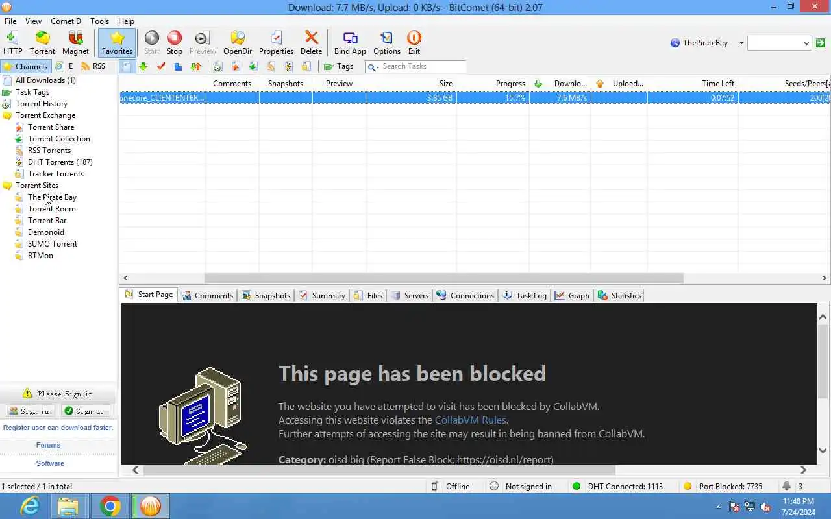This screenshot has width=831, height=519.
Task: Open the Options dialog
Action: [387, 43]
